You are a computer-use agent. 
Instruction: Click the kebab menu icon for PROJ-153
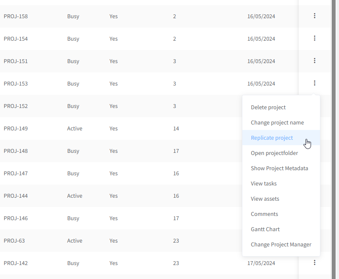pyautogui.click(x=314, y=83)
